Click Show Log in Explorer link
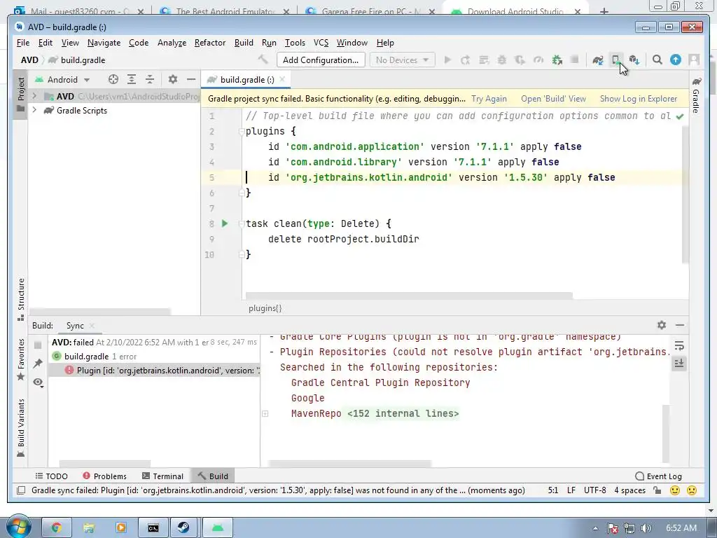The image size is (717, 538). pyautogui.click(x=639, y=99)
